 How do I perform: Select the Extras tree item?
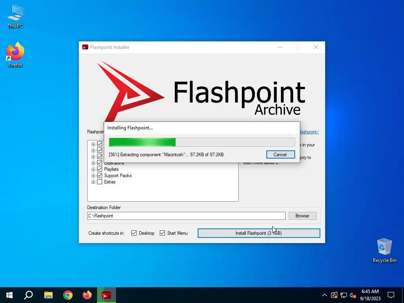pos(110,182)
